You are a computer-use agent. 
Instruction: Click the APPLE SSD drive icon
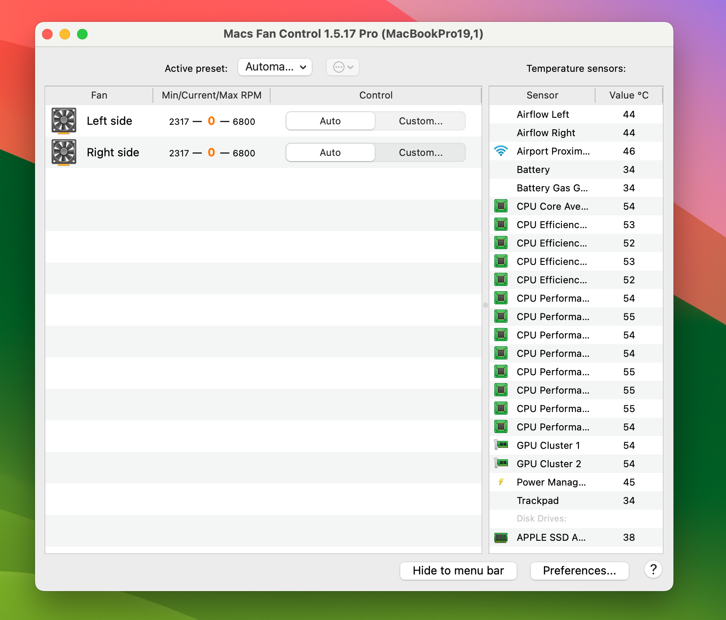pyautogui.click(x=501, y=537)
